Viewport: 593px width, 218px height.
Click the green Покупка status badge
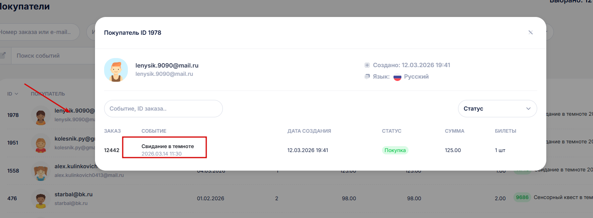[x=395, y=150]
